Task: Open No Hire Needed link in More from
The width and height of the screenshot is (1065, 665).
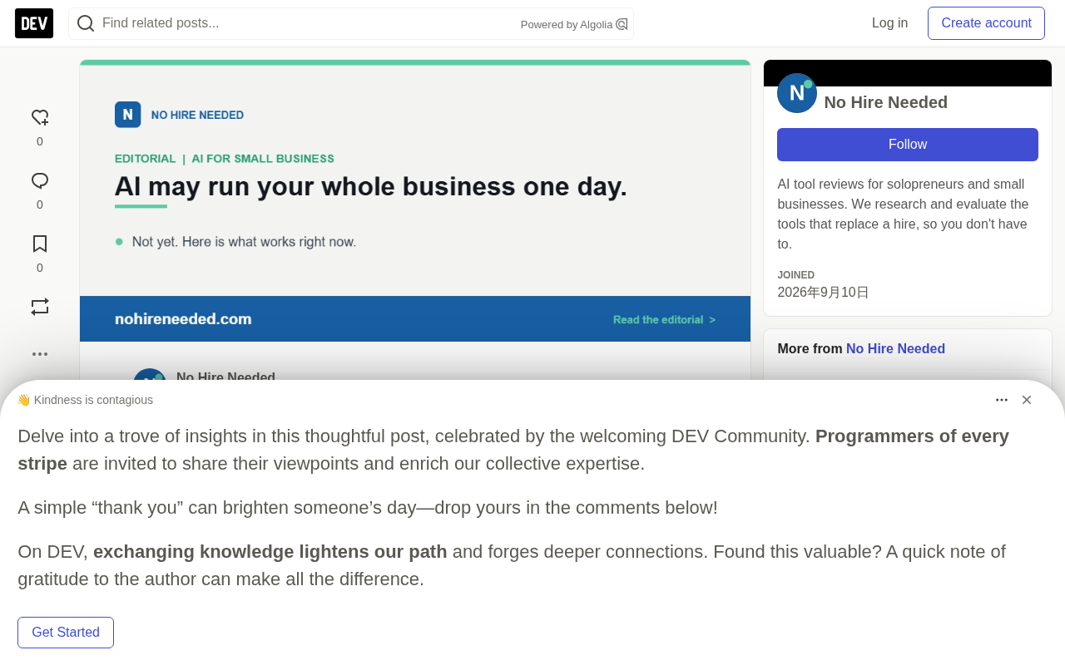Action: click(895, 349)
